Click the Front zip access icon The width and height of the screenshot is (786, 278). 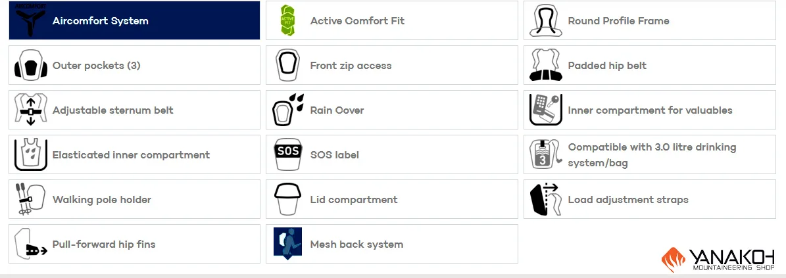pos(287,65)
